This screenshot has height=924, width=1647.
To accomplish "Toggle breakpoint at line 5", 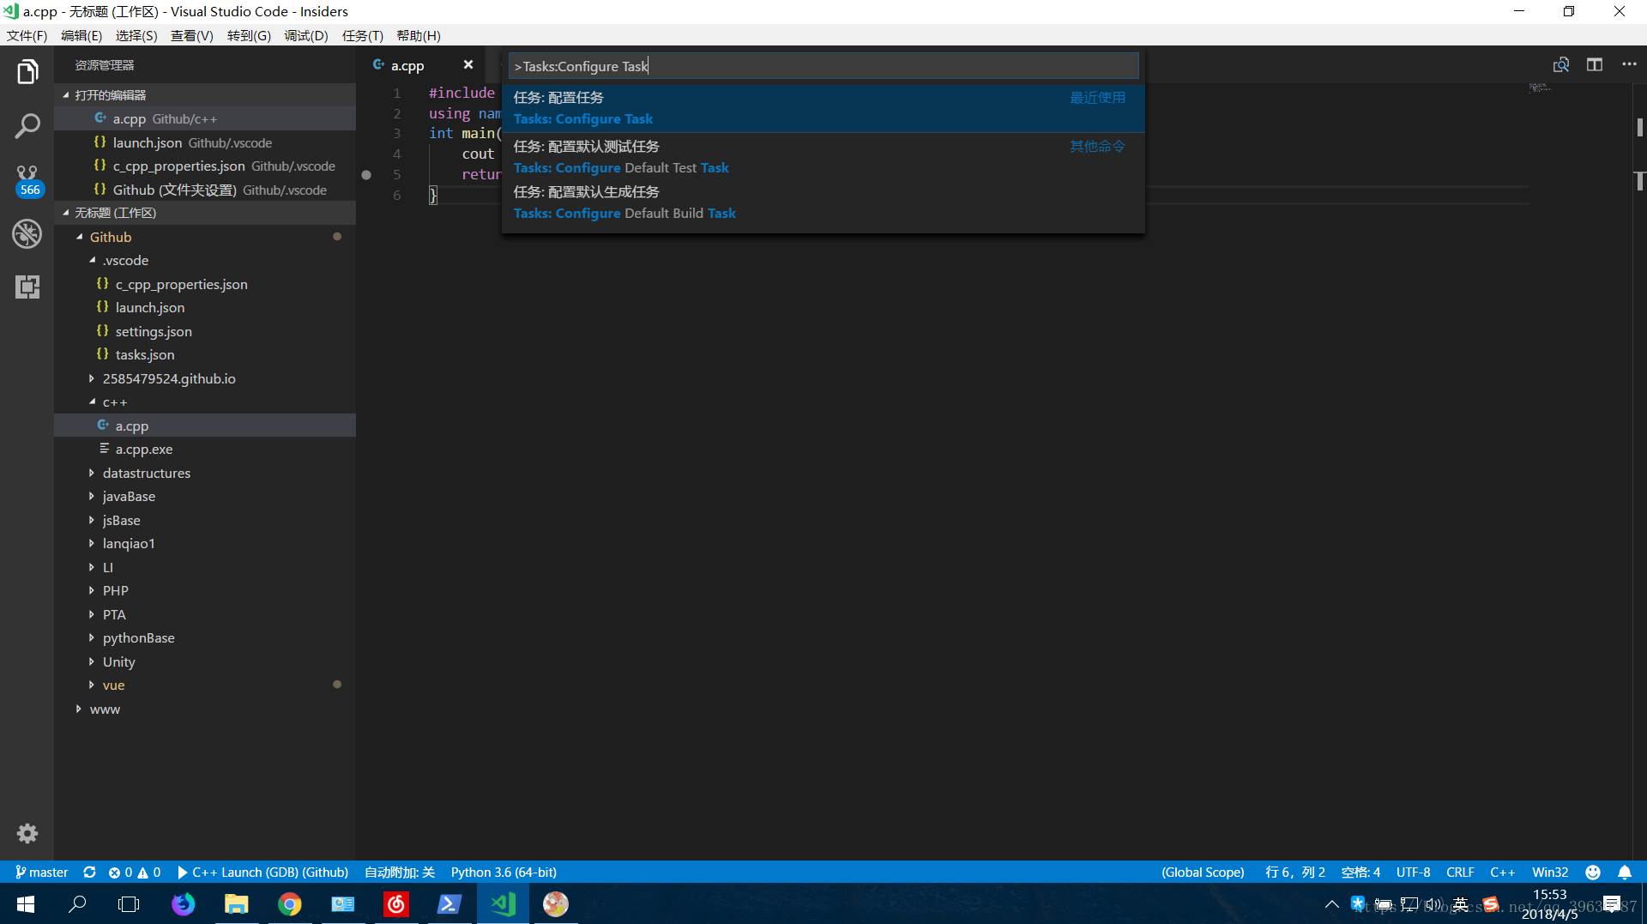I will coord(366,175).
